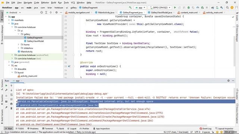Click the LF line separator in status bar
Viewport: 239px width, 134px height.
pos(192,132)
